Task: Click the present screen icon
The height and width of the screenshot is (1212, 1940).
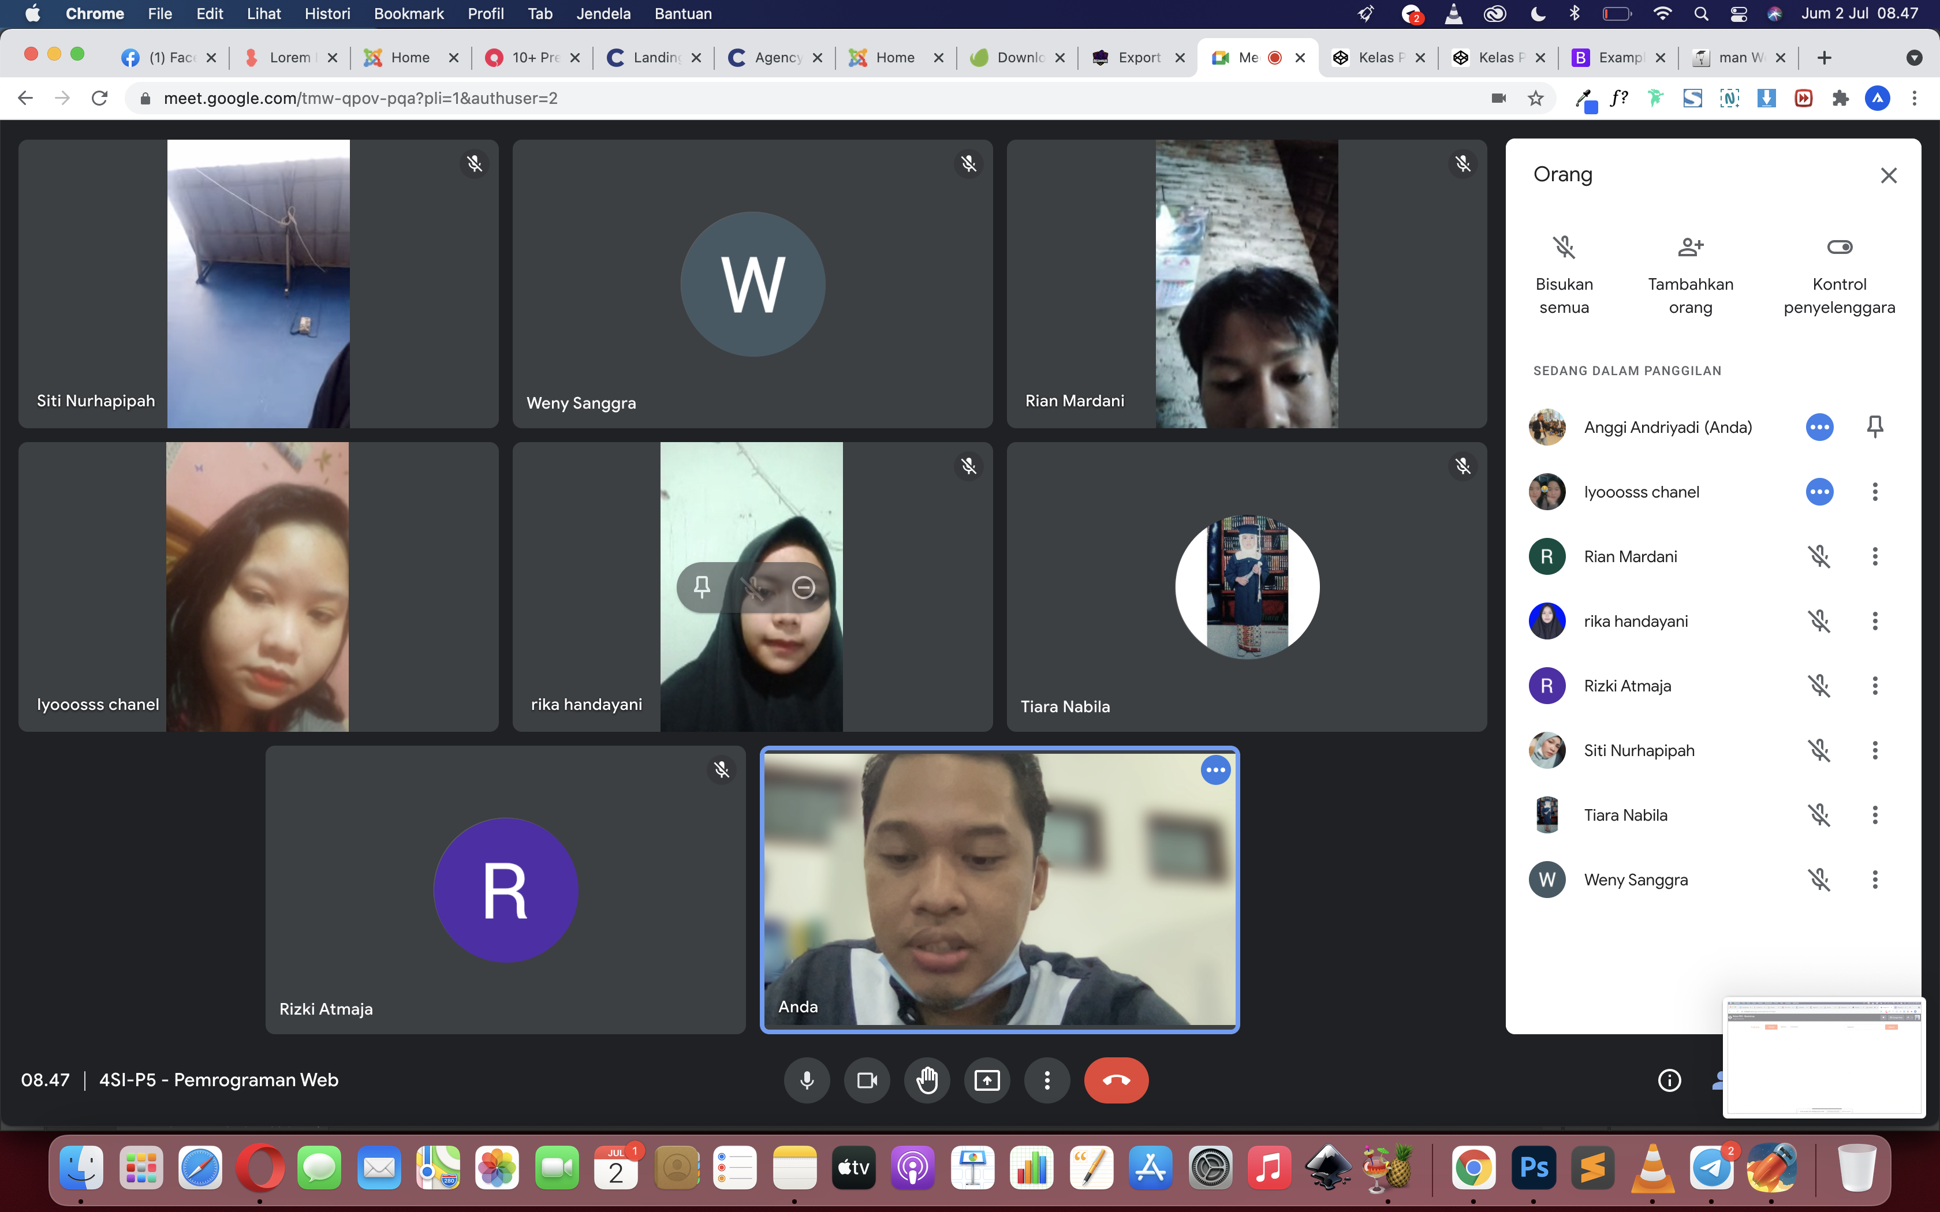Action: (x=987, y=1080)
